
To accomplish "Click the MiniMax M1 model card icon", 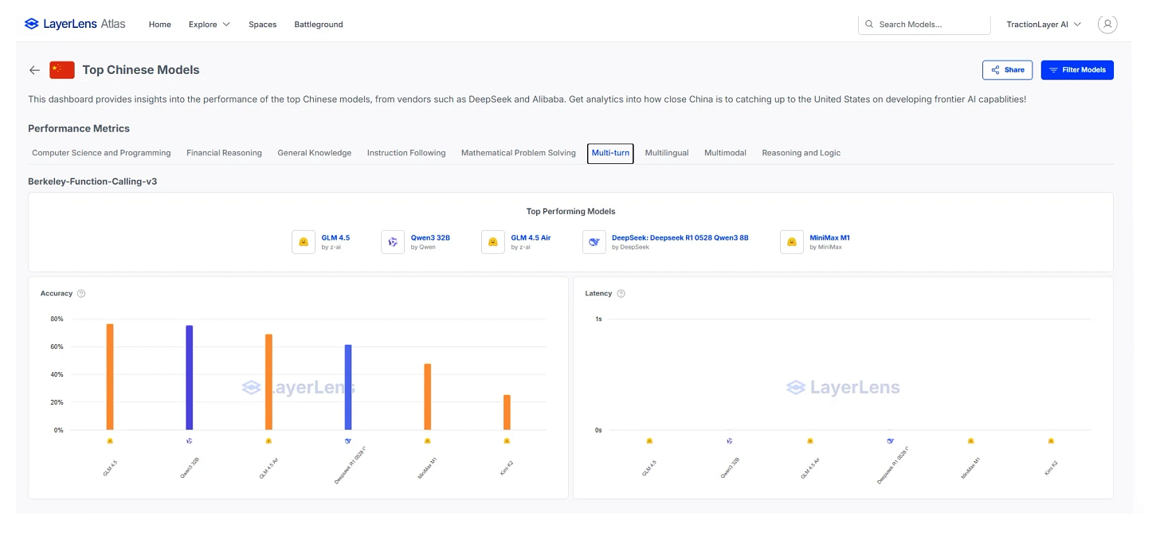I will [792, 242].
